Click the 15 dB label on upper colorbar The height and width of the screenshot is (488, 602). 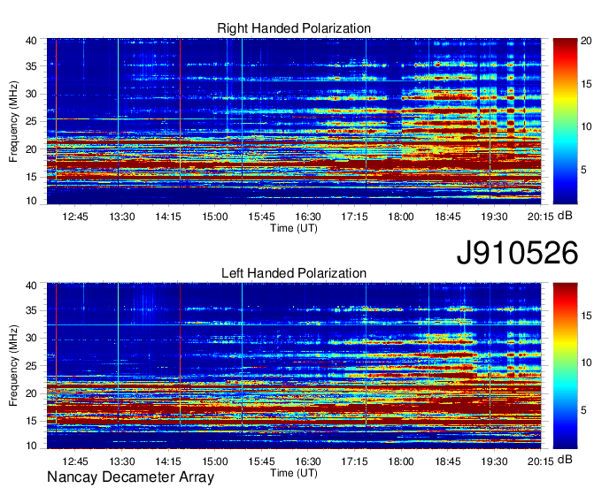[x=586, y=84]
